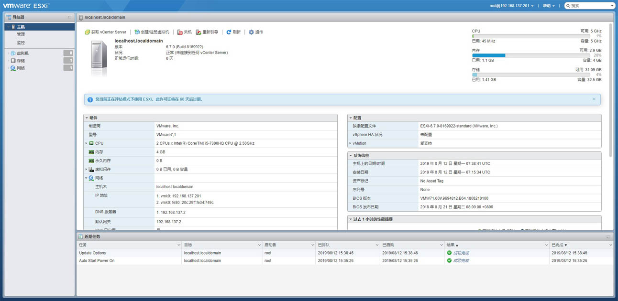Switch to the 管理 item in sidebar
The width and height of the screenshot is (618, 301).
coord(21,34)
